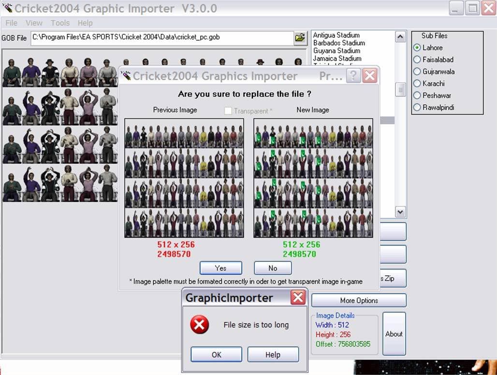Viewport: 497px width, 375px height.
Task: Click the stadium list scrollbar thumb
Action: point(400,90)
